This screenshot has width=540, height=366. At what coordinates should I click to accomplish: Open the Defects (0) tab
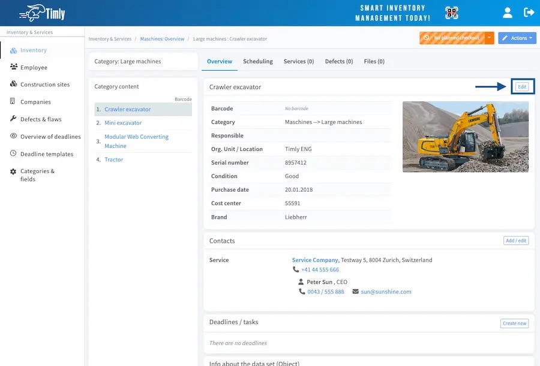[x=338, y=61]
